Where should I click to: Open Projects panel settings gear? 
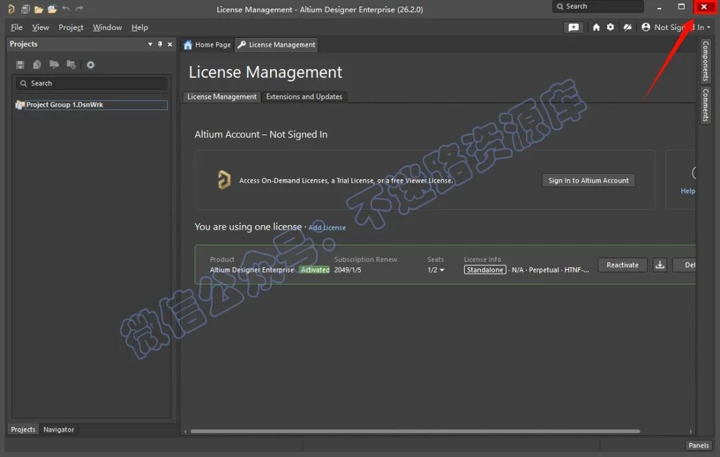pos(91,65)
